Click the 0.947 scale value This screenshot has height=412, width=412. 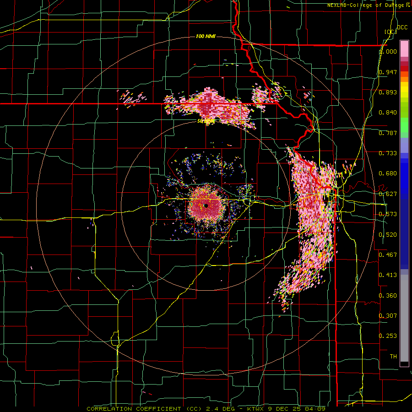(x=388, y=72)
